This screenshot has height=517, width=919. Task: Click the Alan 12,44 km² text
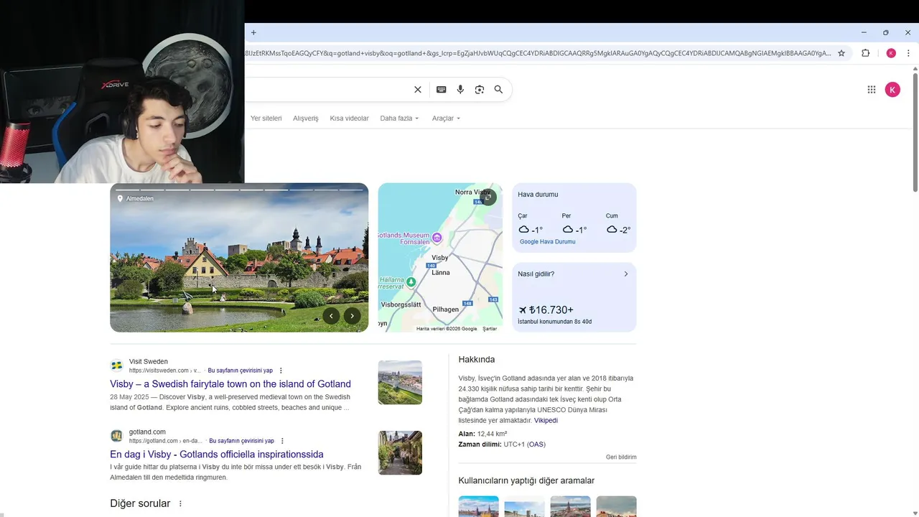tap(482, 434)
